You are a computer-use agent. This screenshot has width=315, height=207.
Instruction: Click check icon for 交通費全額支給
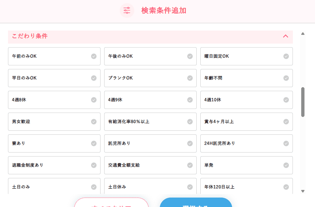(190, 165)
